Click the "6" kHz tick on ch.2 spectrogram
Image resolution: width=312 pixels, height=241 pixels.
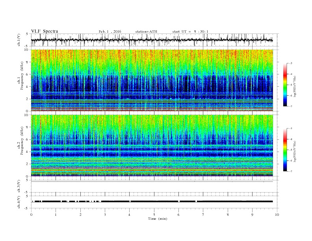(28, 139)
